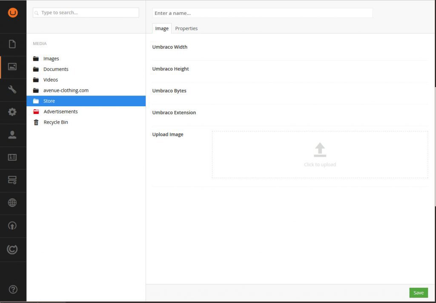
Task: Click the 'Enter a name' field
Action: point(262,13)
